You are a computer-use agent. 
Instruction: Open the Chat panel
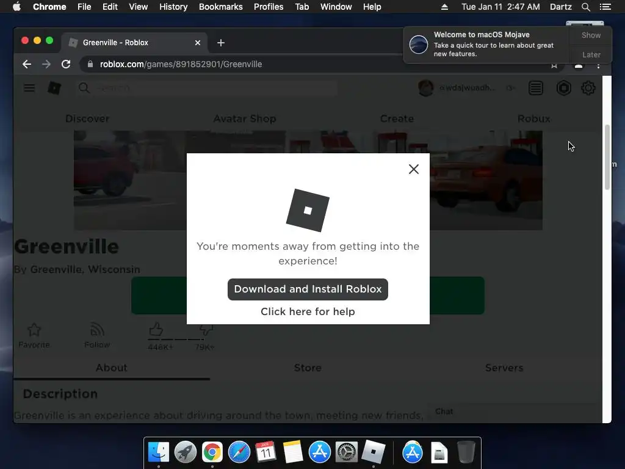pos(444,411)
